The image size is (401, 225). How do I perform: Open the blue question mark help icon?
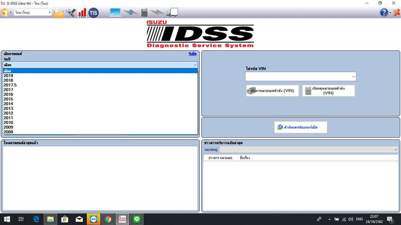click(x=384, y=13)
